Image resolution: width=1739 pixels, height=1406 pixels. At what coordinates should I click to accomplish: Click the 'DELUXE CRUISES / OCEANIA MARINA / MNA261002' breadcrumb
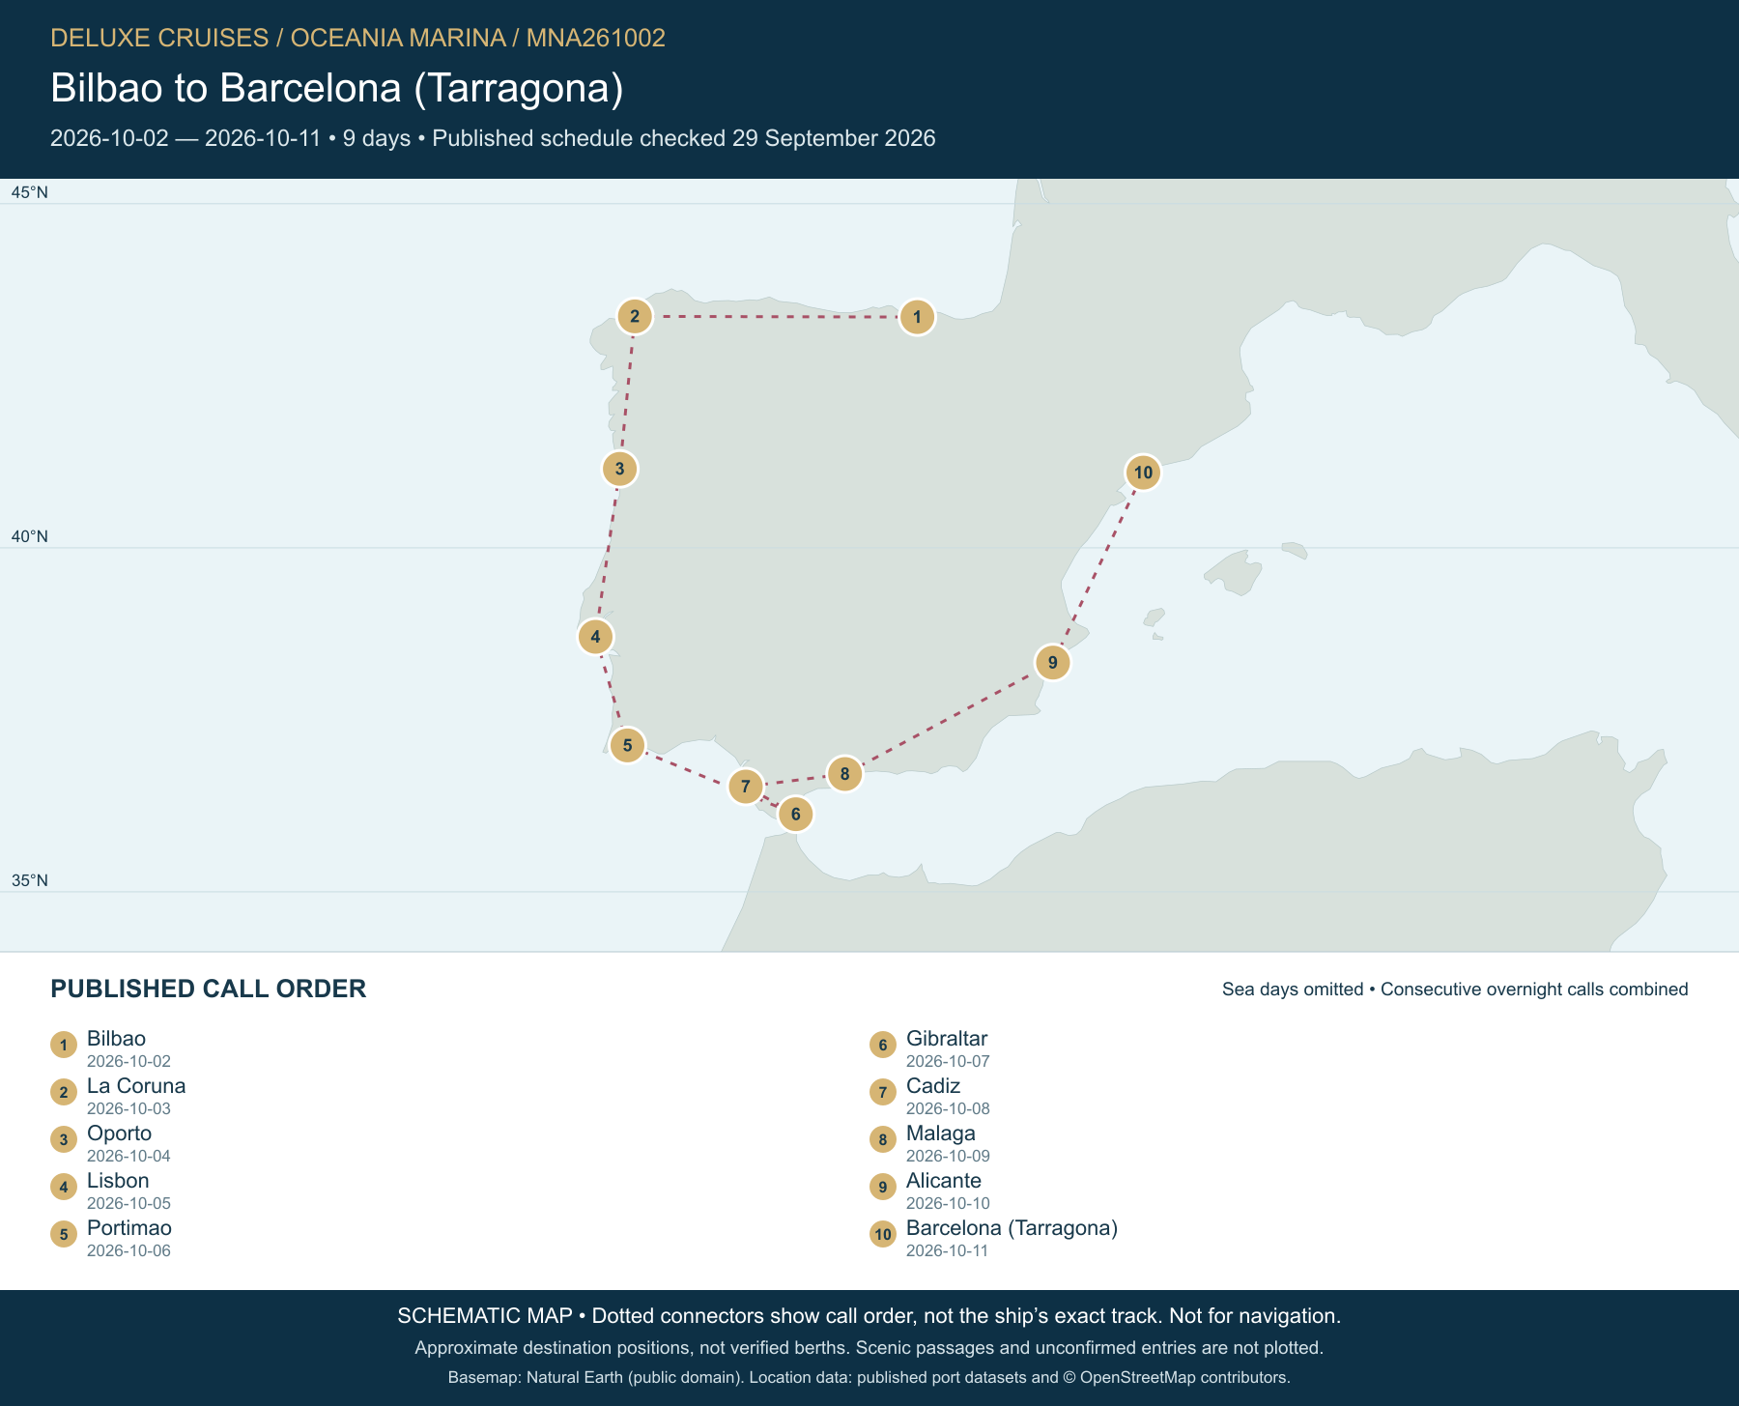[x=357, y=38]
